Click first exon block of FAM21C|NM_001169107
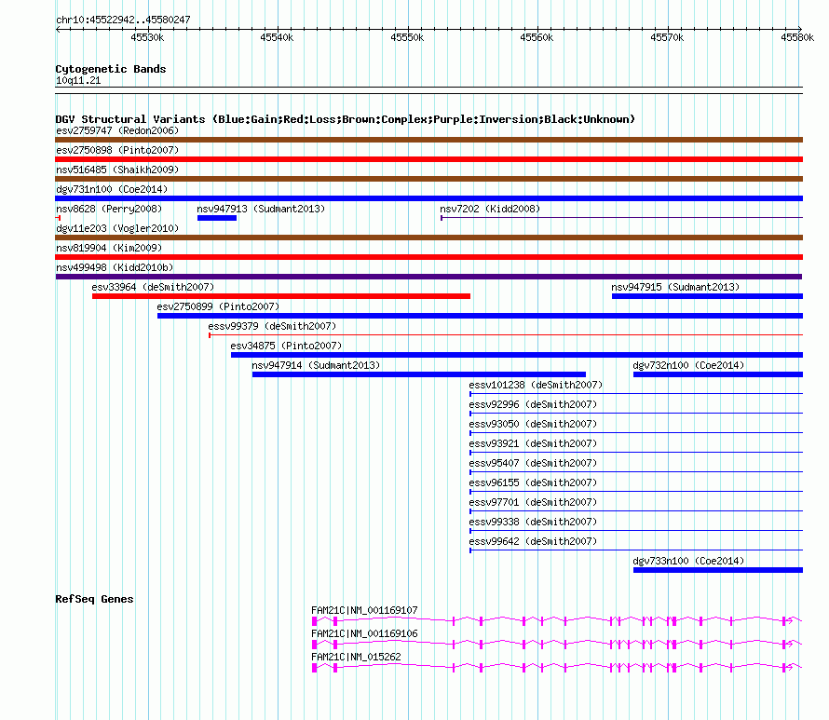829x720 pixels. click(315, 621)
